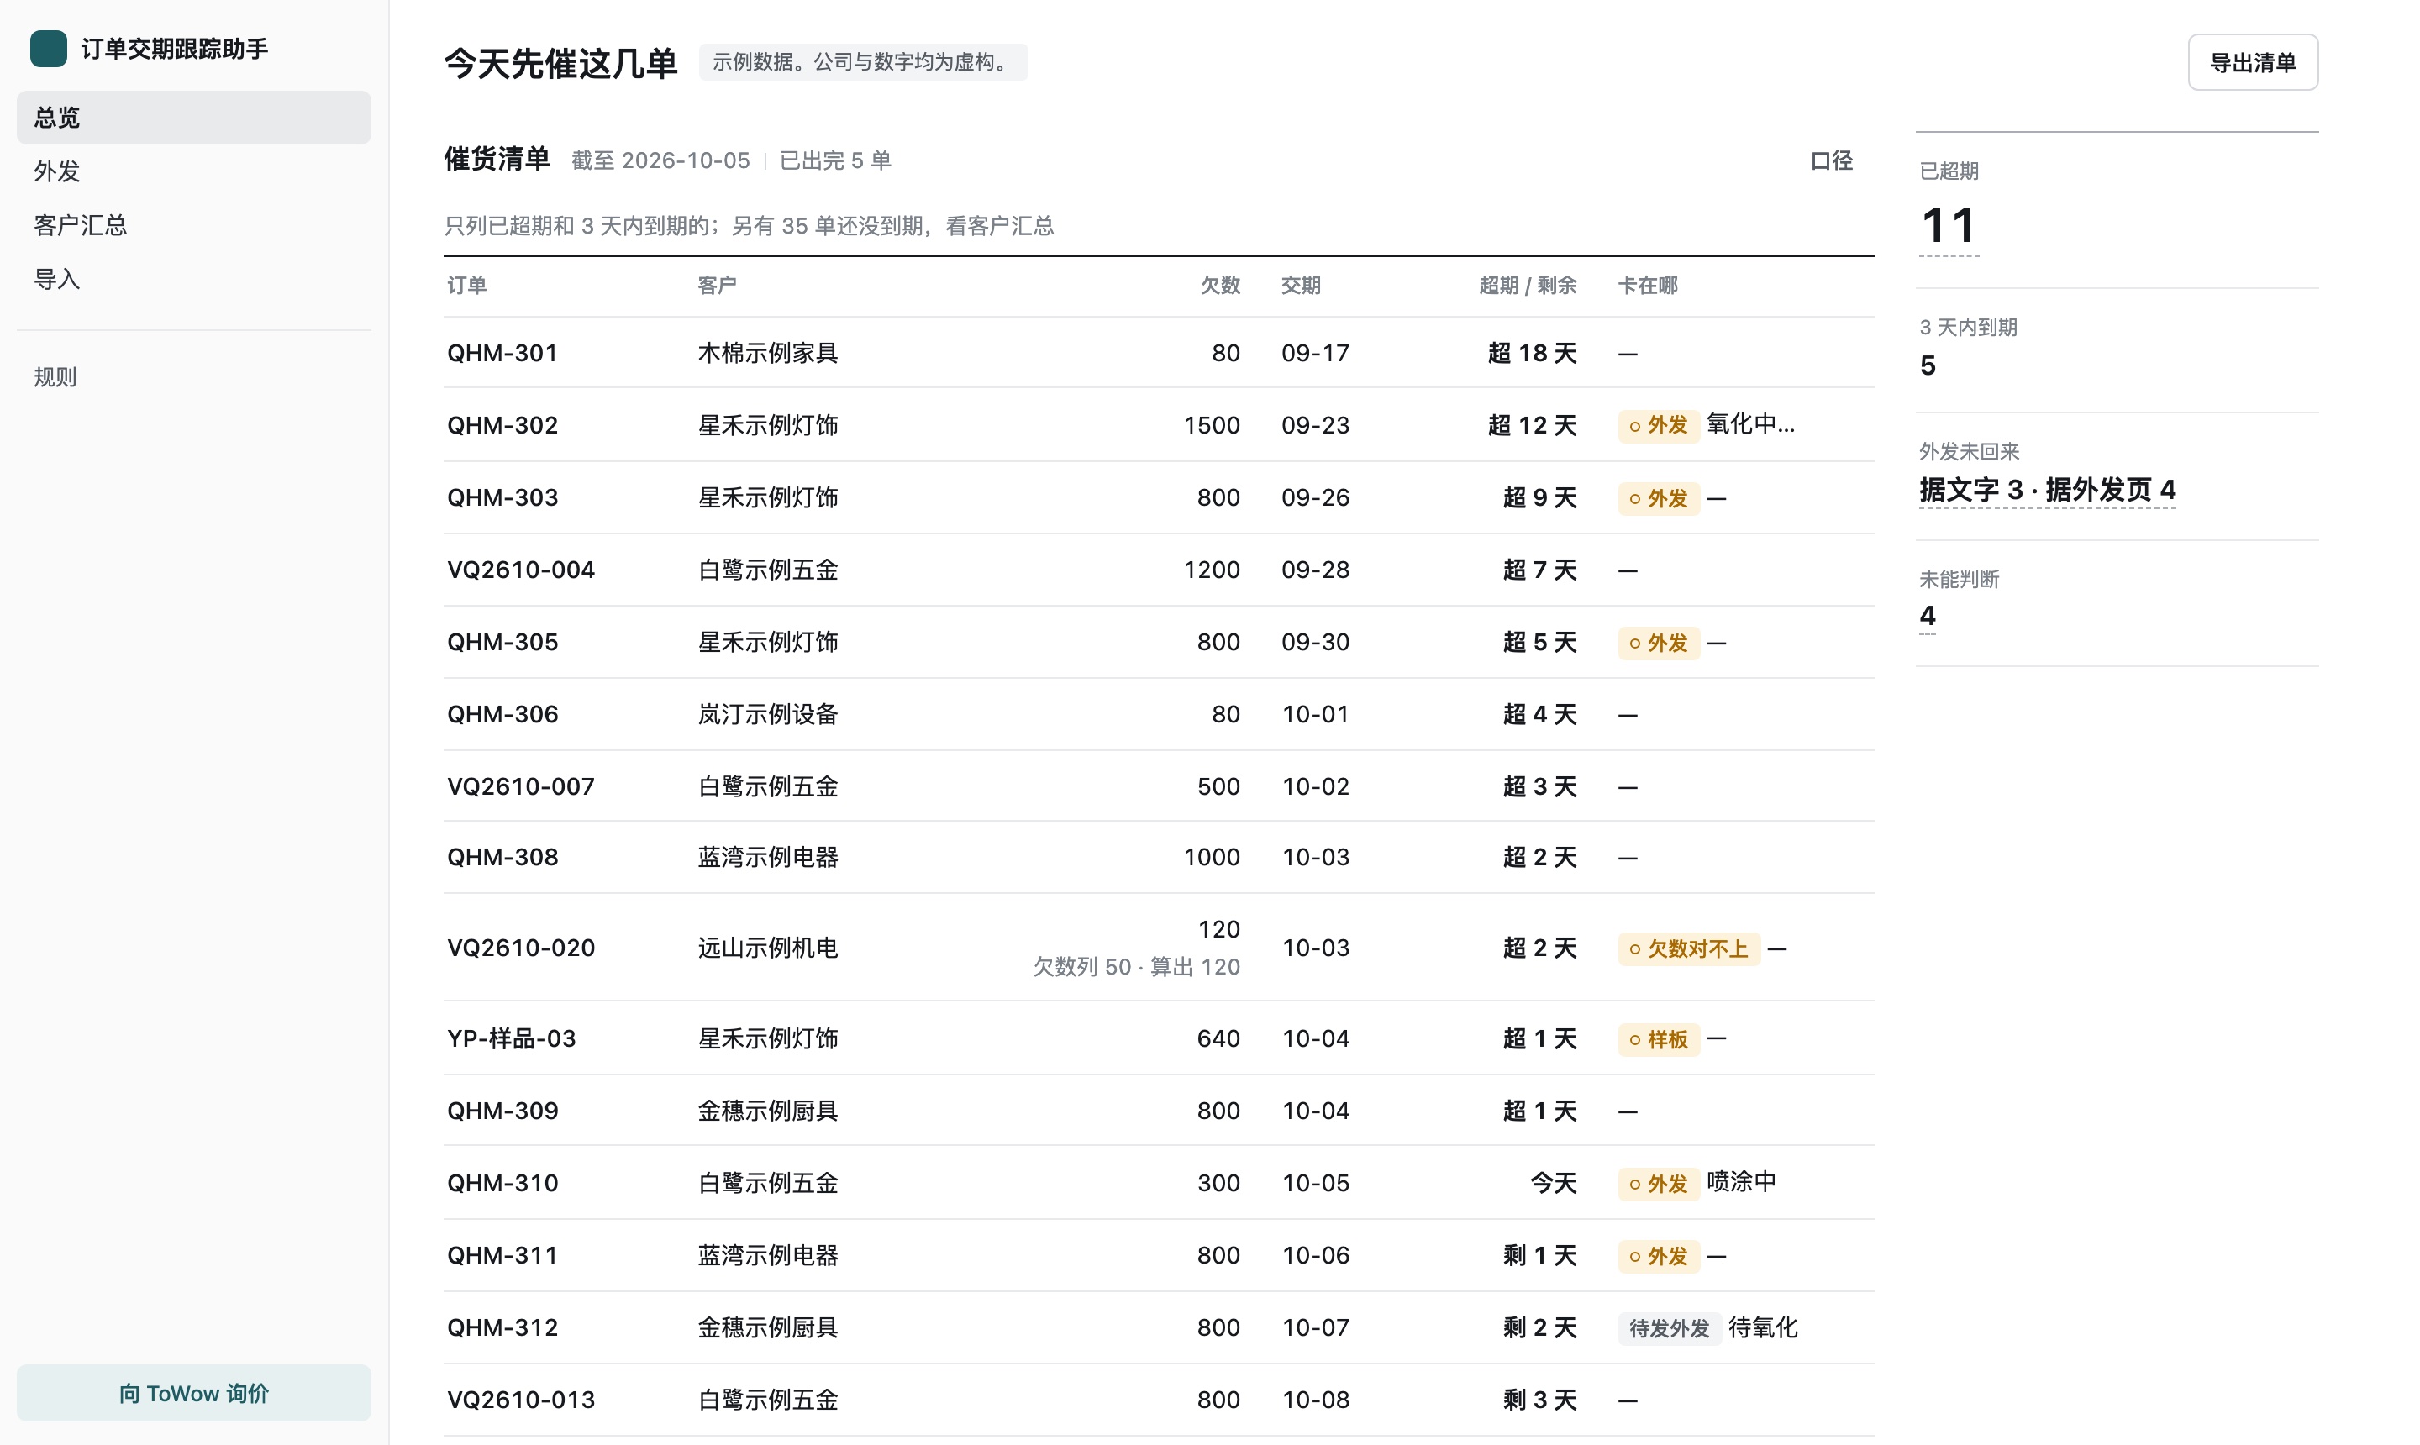Image resolution: width=2420 pixels, height=1445 pixels.
Task: Click the 导出清单 button
Action: pyautogui.click(x=2253, y=62)
